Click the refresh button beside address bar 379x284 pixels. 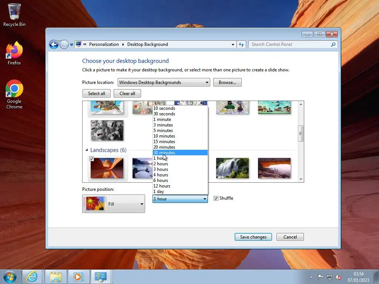[241, 44]
